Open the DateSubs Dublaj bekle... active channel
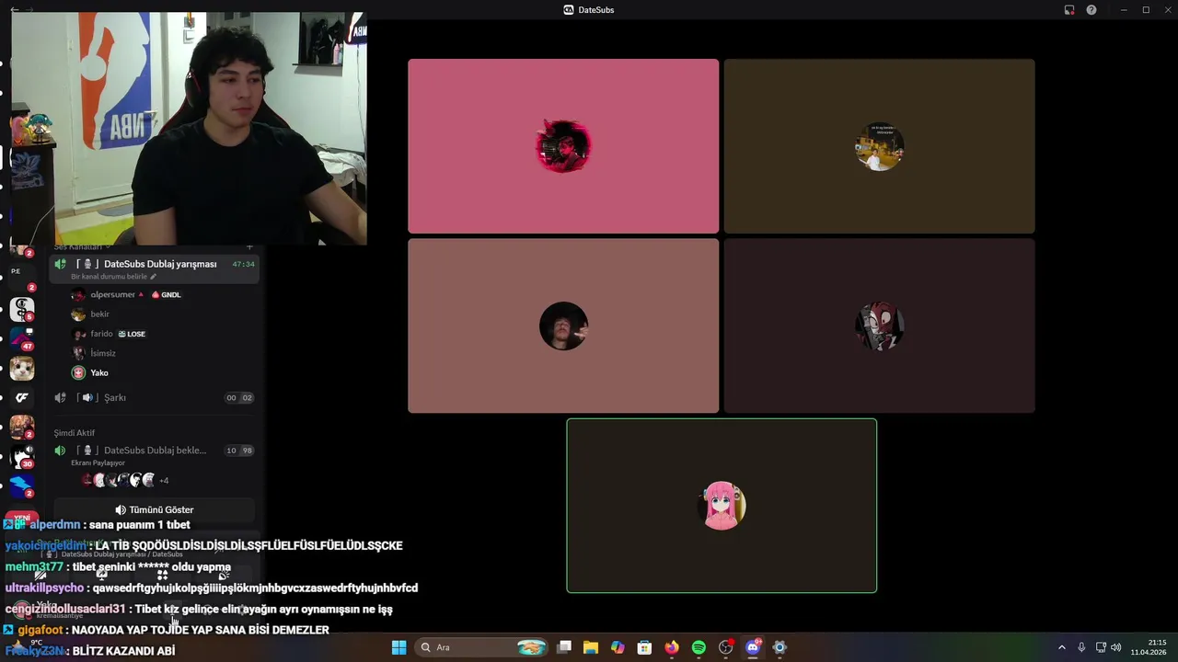This screenshot has width=1178, height=662. [x=155, y=451]
